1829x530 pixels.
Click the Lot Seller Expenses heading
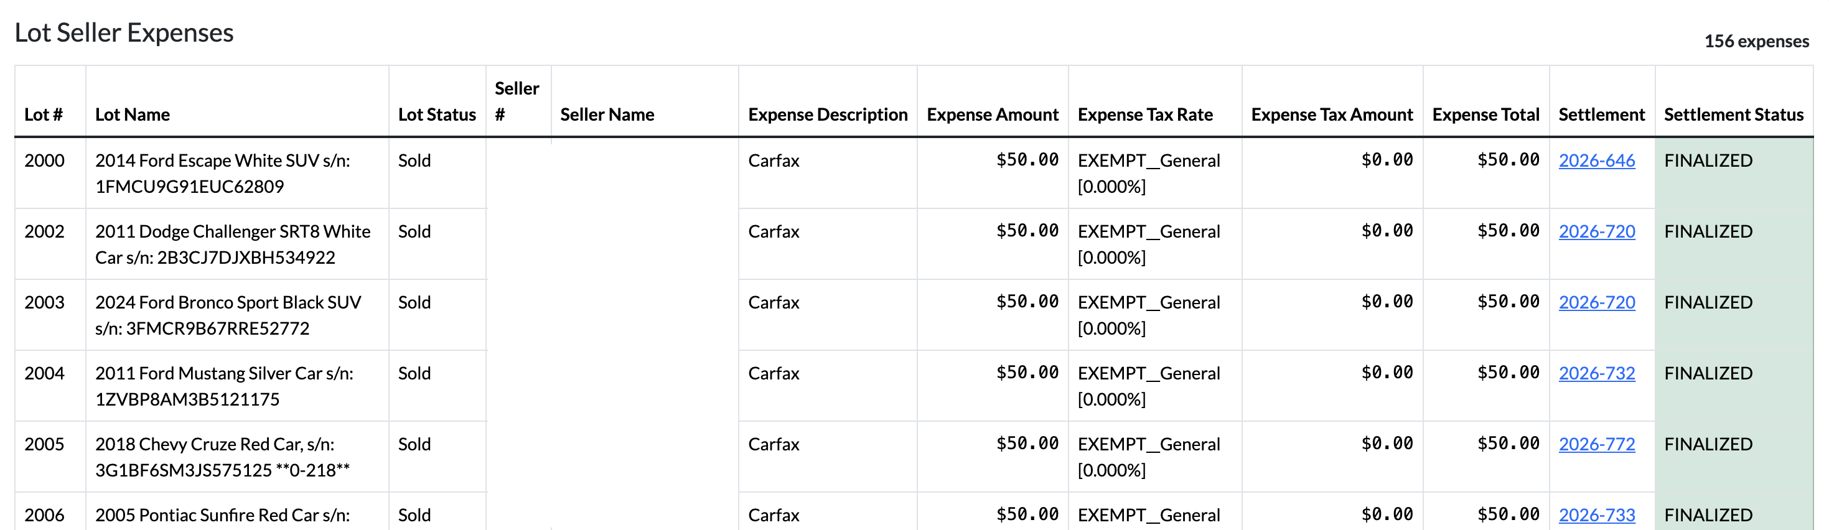coord(124,32)
